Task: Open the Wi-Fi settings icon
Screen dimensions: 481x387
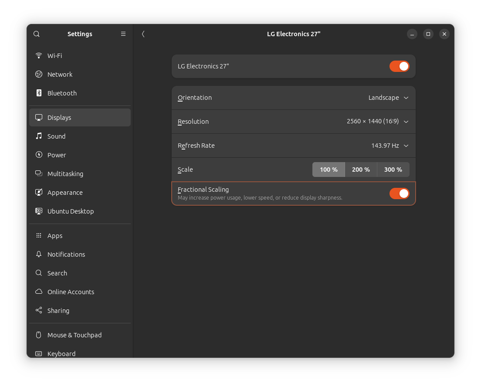Action: point(39,55)
